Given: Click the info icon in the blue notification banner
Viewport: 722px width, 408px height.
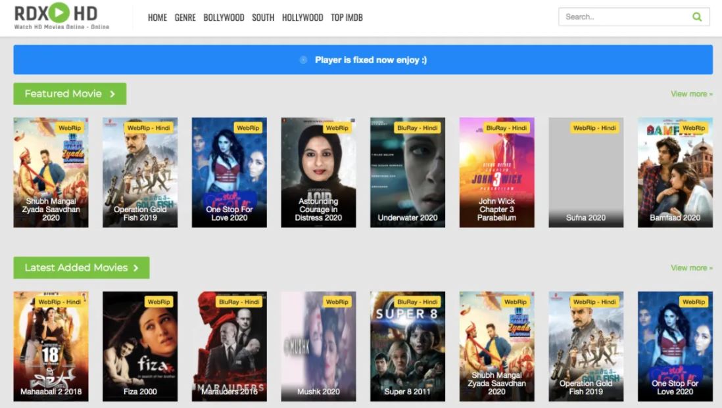Looking at the screenshot, I should click(x=302, y=60).
